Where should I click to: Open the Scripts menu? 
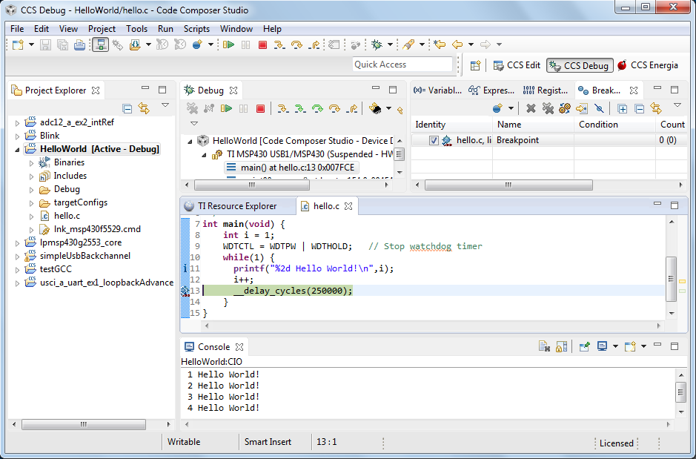[196, 29]
